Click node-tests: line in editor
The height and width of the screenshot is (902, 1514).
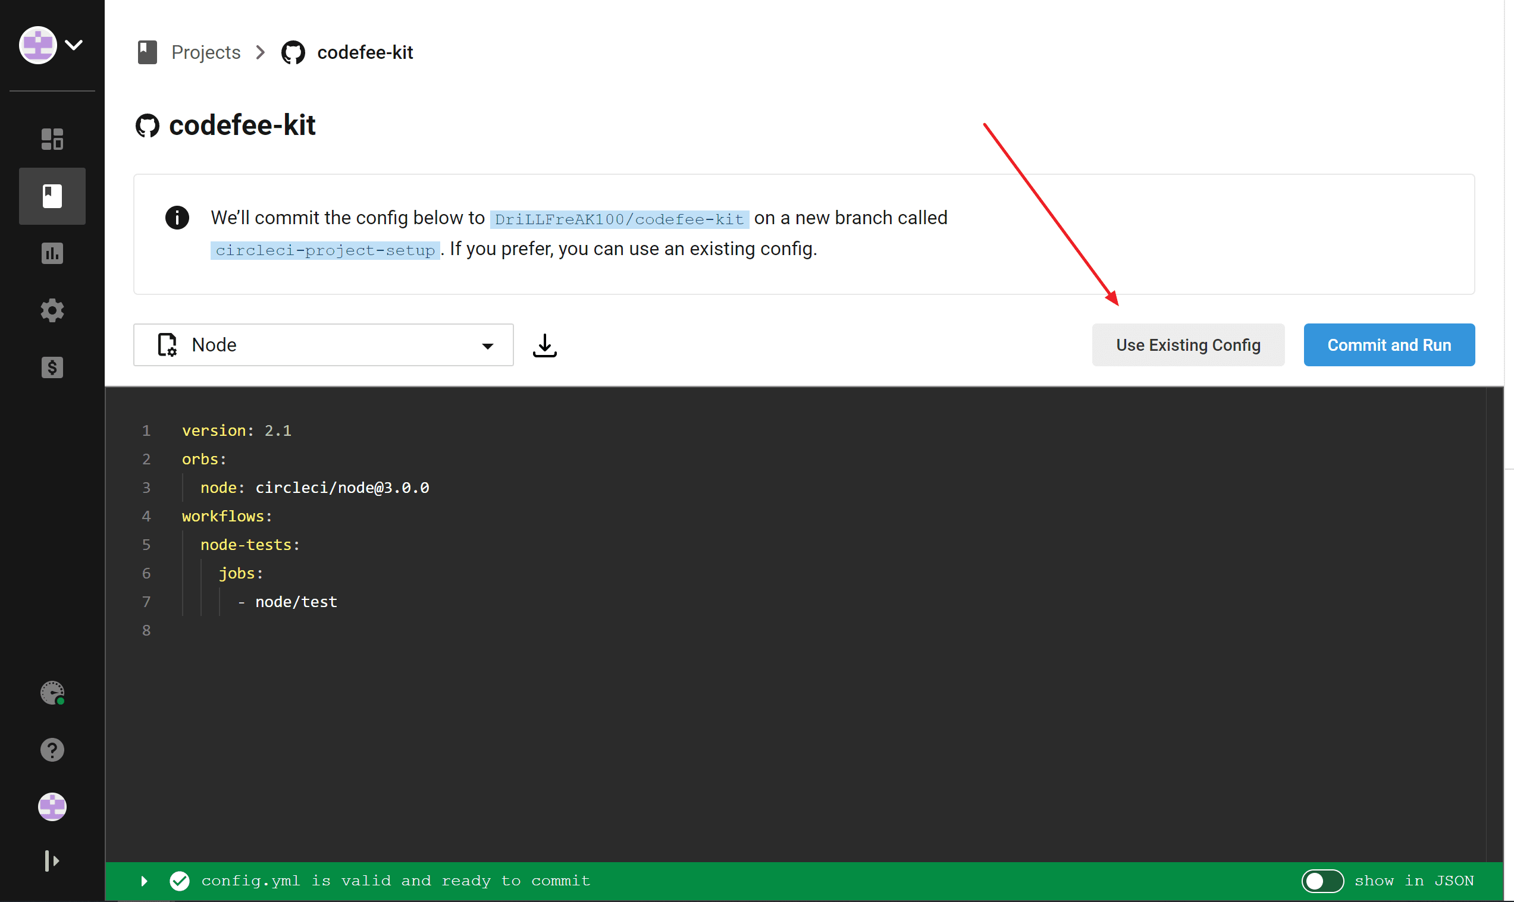click(x=250, y=545)
